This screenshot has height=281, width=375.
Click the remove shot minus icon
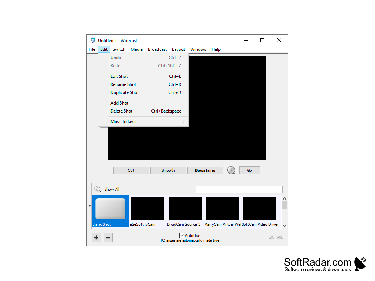coord(108,237)
